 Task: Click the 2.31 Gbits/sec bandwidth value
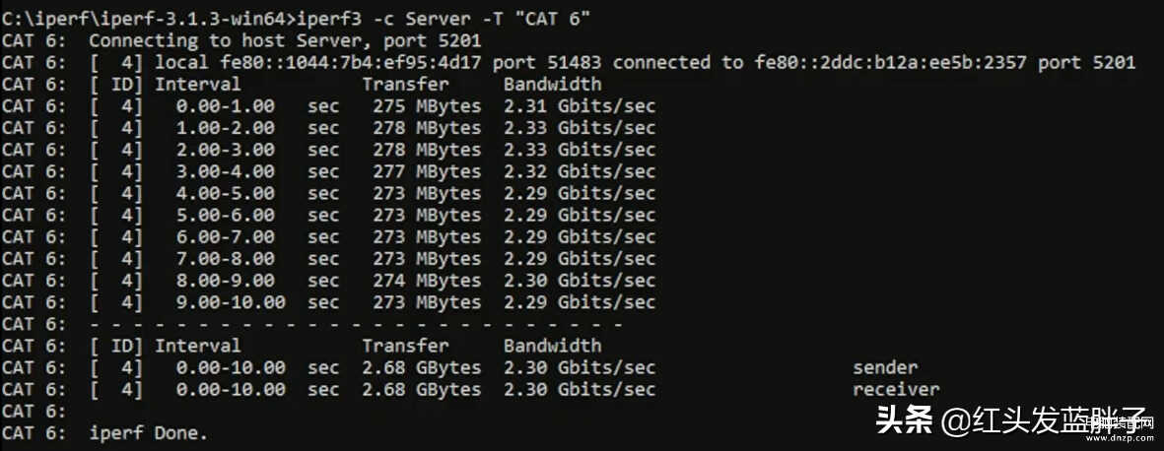point(580,106)
